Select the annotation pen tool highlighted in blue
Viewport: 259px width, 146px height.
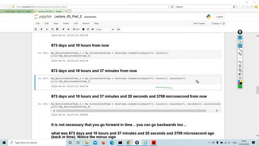coord(240,46)
